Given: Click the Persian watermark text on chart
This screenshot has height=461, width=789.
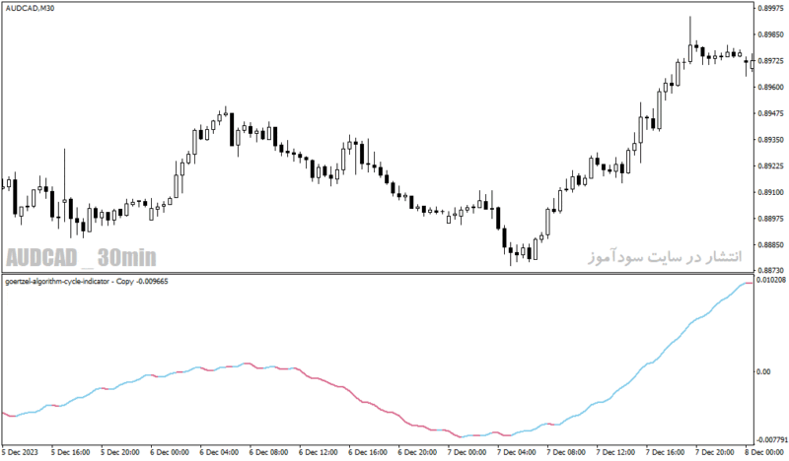Looking at the screenshot, I should 665,256.
